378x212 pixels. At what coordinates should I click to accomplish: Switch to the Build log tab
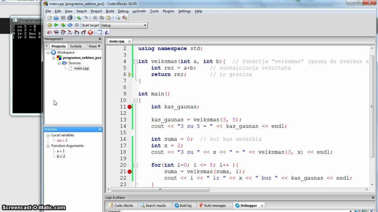(x=183, y=205)
